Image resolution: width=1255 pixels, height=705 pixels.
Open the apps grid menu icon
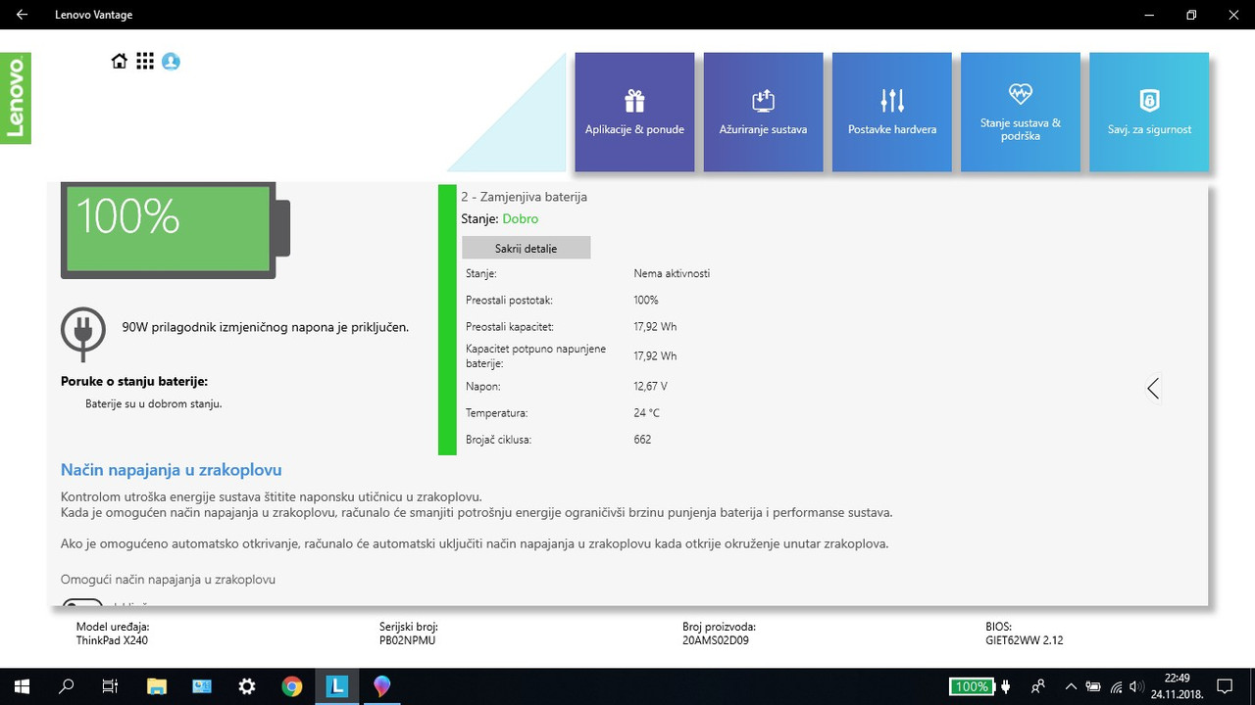(x=145, y=61)
